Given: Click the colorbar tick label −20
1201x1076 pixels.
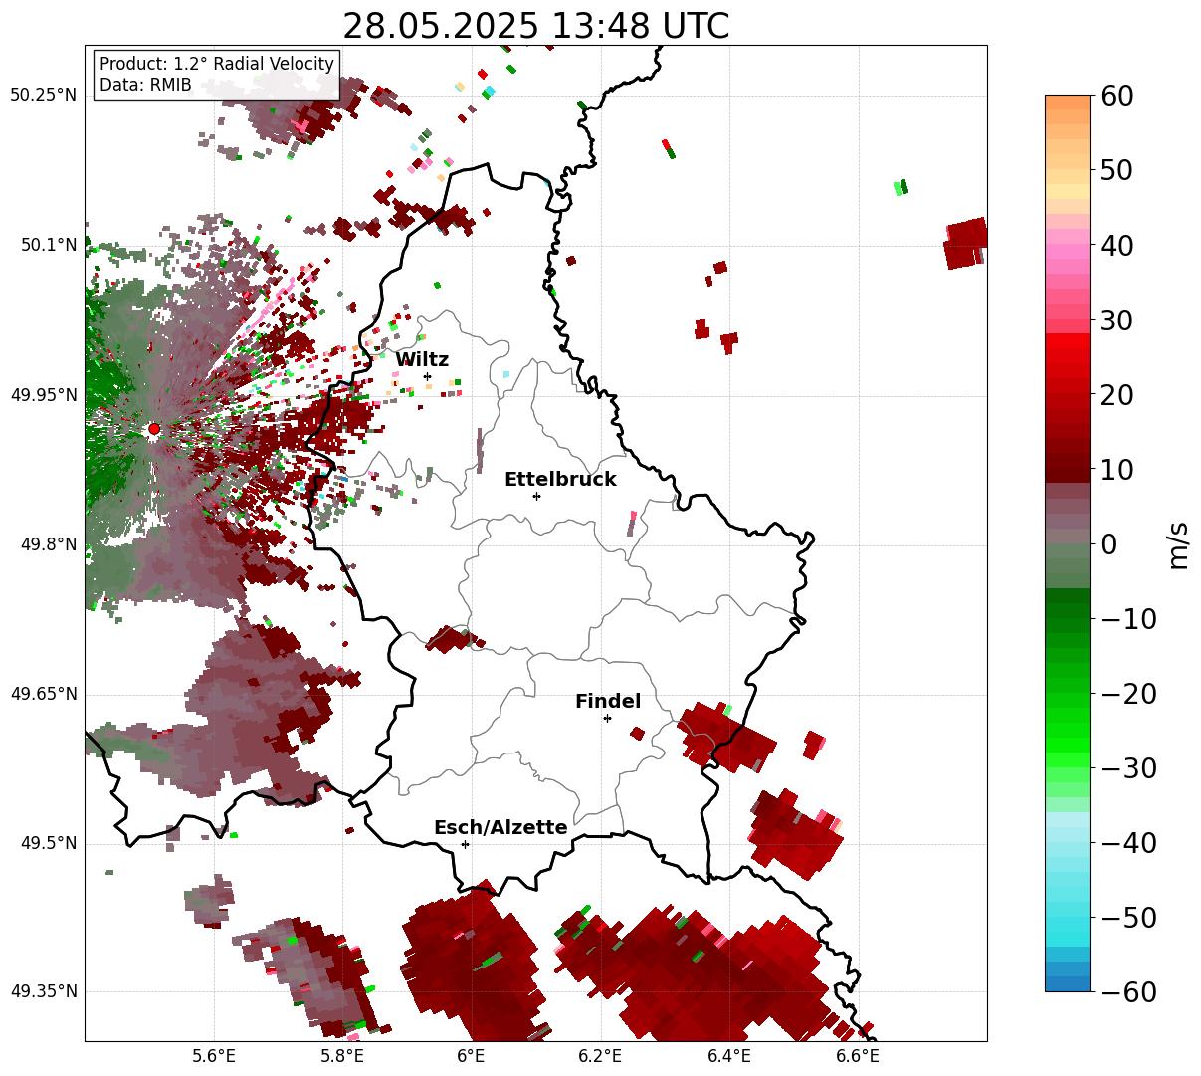Looking at the screenshot, I should tap(1128, 693).
